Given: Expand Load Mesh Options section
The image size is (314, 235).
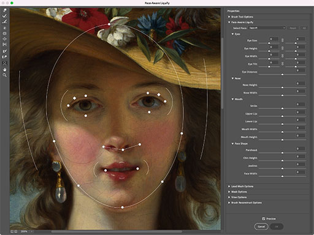Looking at the screenshot, I should pyautogui.click(x=229, y=186).
